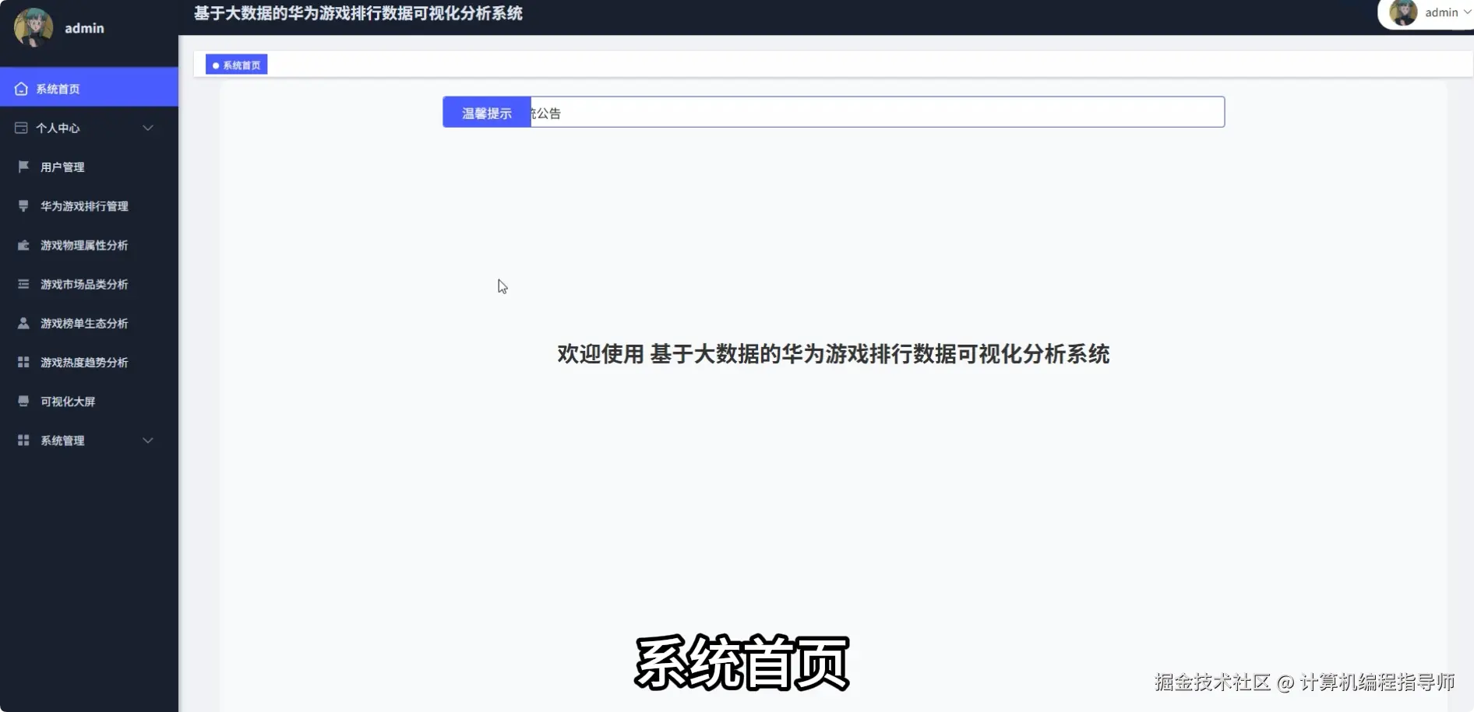This screenshot has height=712, width=1474.
Task: Click the person icon beside 游戏榜单生态分析
Action: pos(23,323)
